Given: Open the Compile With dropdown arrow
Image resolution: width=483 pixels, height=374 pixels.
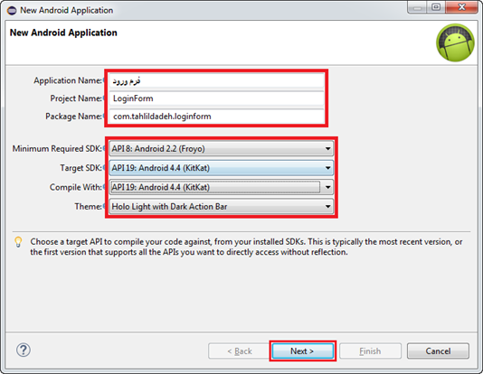Looking at the screenshot, I should click(x=327, y=187).
